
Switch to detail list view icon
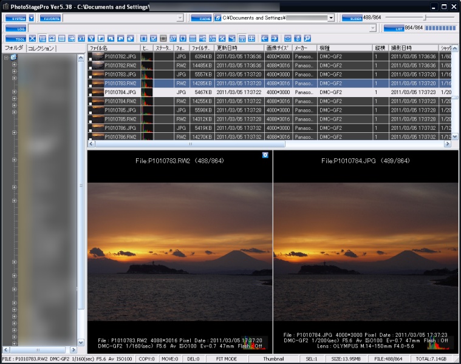[43, 38]
